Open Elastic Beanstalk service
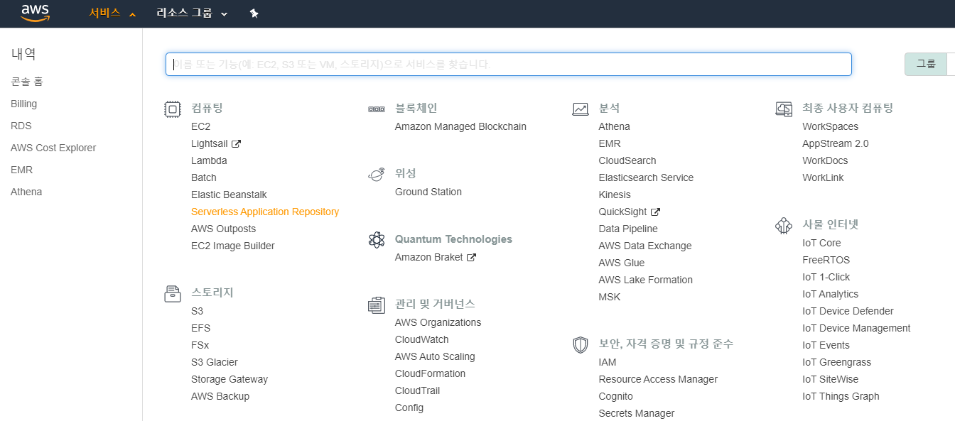Viewport: 955px width, 421px height. [x=229, y=195]
